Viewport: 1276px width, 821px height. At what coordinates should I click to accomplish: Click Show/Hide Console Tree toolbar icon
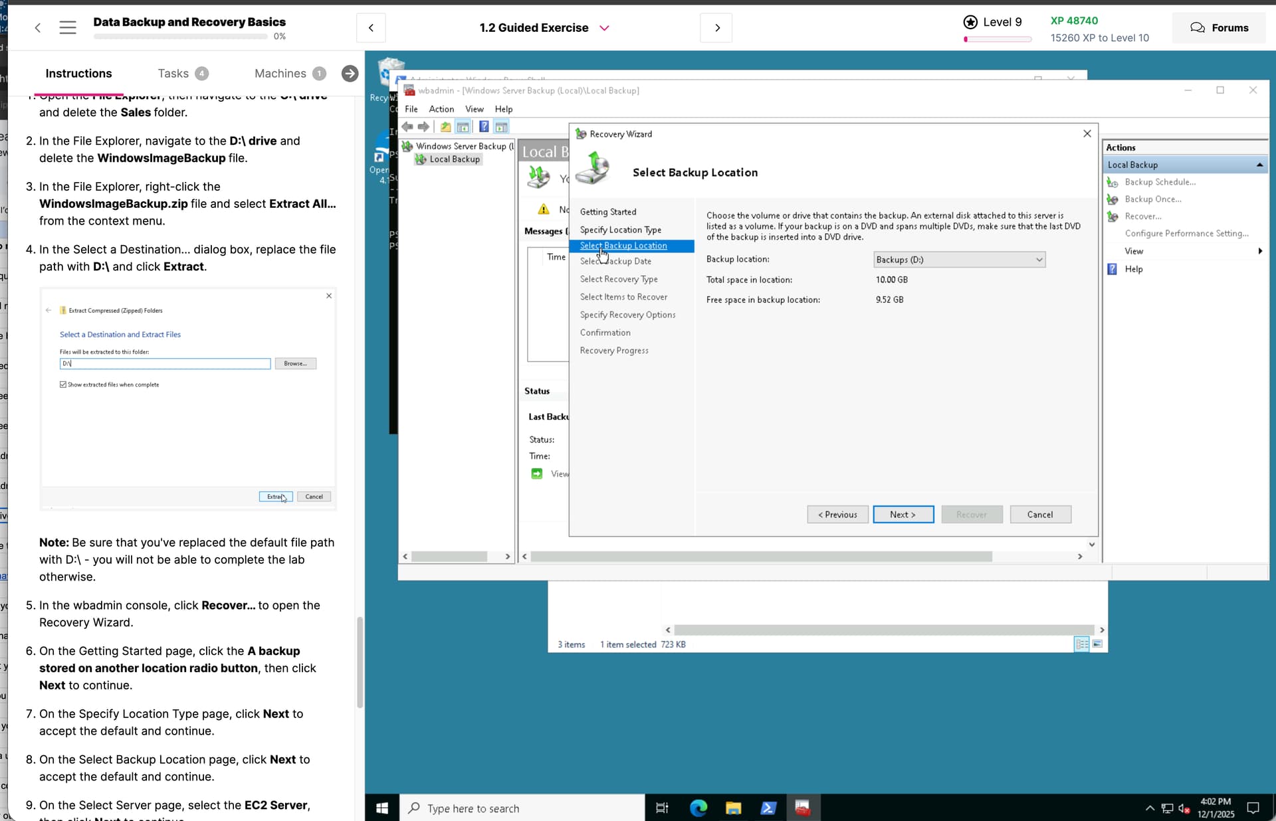click(463, 127)
